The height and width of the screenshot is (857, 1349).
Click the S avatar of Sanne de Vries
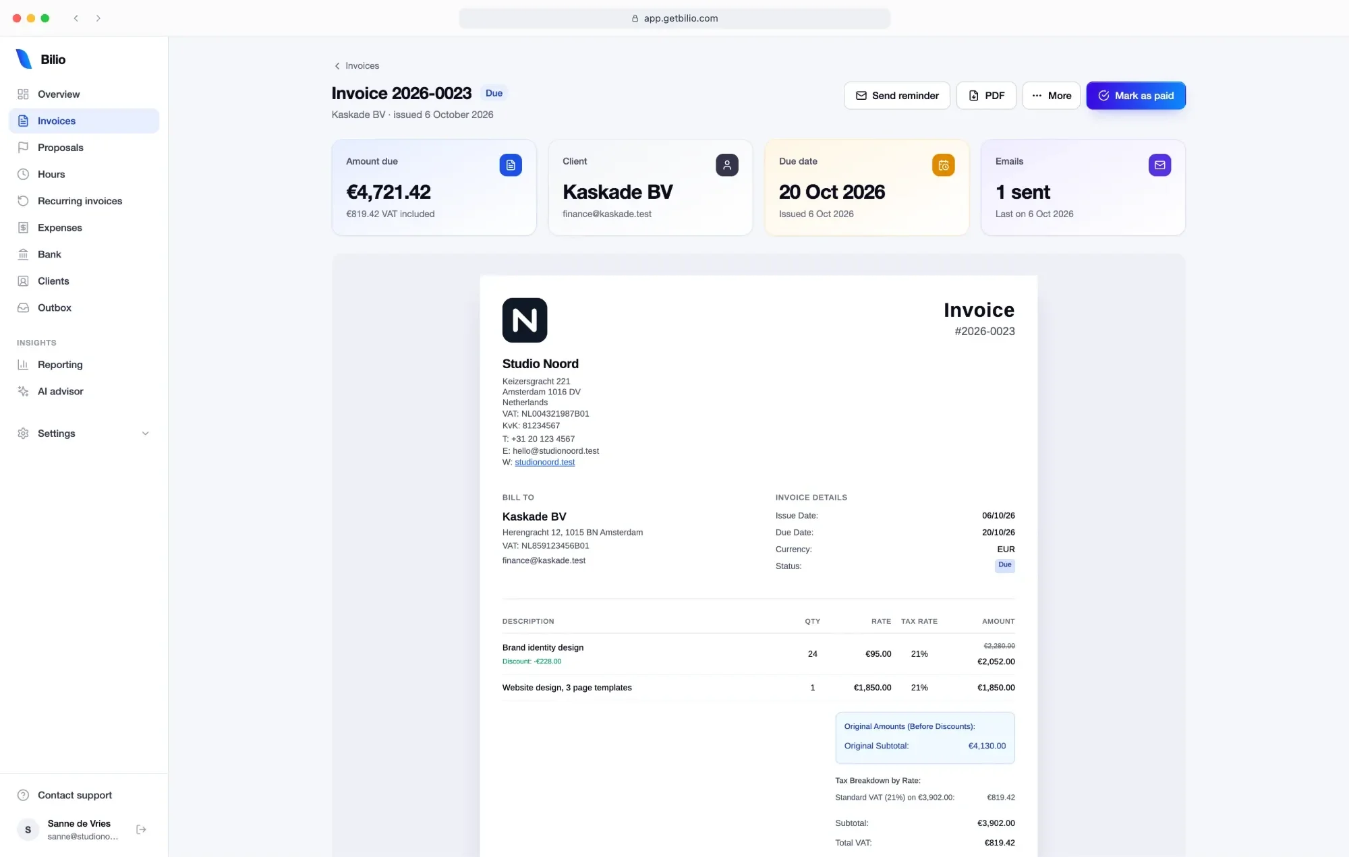[28, 829]
